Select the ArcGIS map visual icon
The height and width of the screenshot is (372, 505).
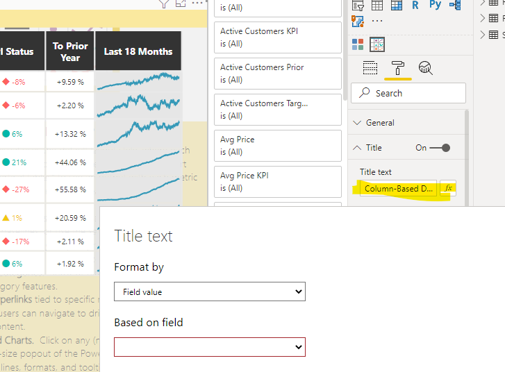pyautogui.click(x=358, y=22)
